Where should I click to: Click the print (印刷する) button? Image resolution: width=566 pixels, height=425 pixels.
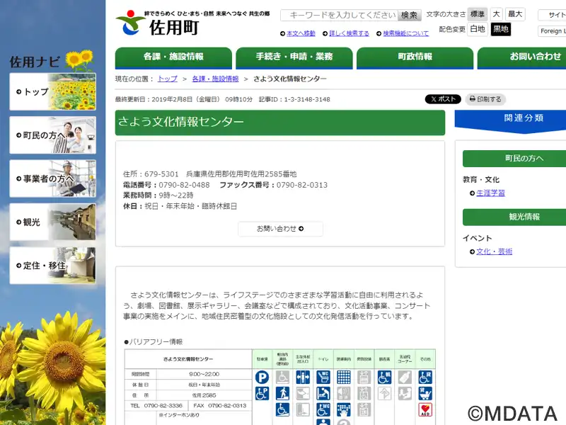point(485,100)
